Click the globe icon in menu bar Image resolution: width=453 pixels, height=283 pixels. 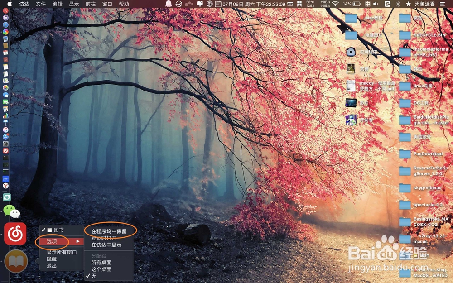(210, 4)
